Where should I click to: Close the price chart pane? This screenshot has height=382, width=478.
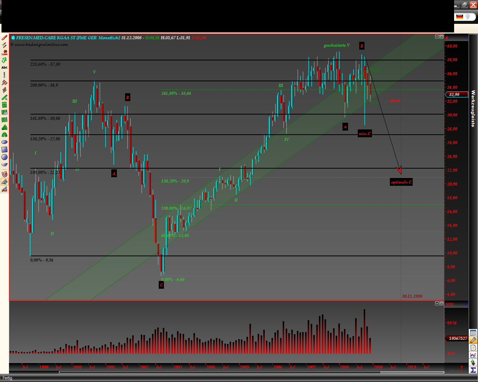[442, 37]
